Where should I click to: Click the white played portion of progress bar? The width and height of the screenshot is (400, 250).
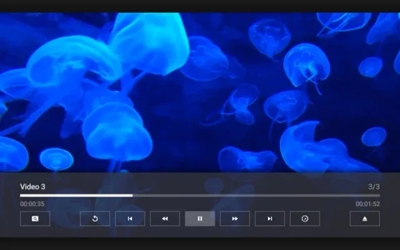[x=75, y=196]
